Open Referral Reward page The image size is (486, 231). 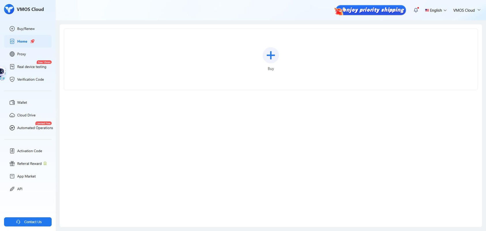[x=28, y=164]
